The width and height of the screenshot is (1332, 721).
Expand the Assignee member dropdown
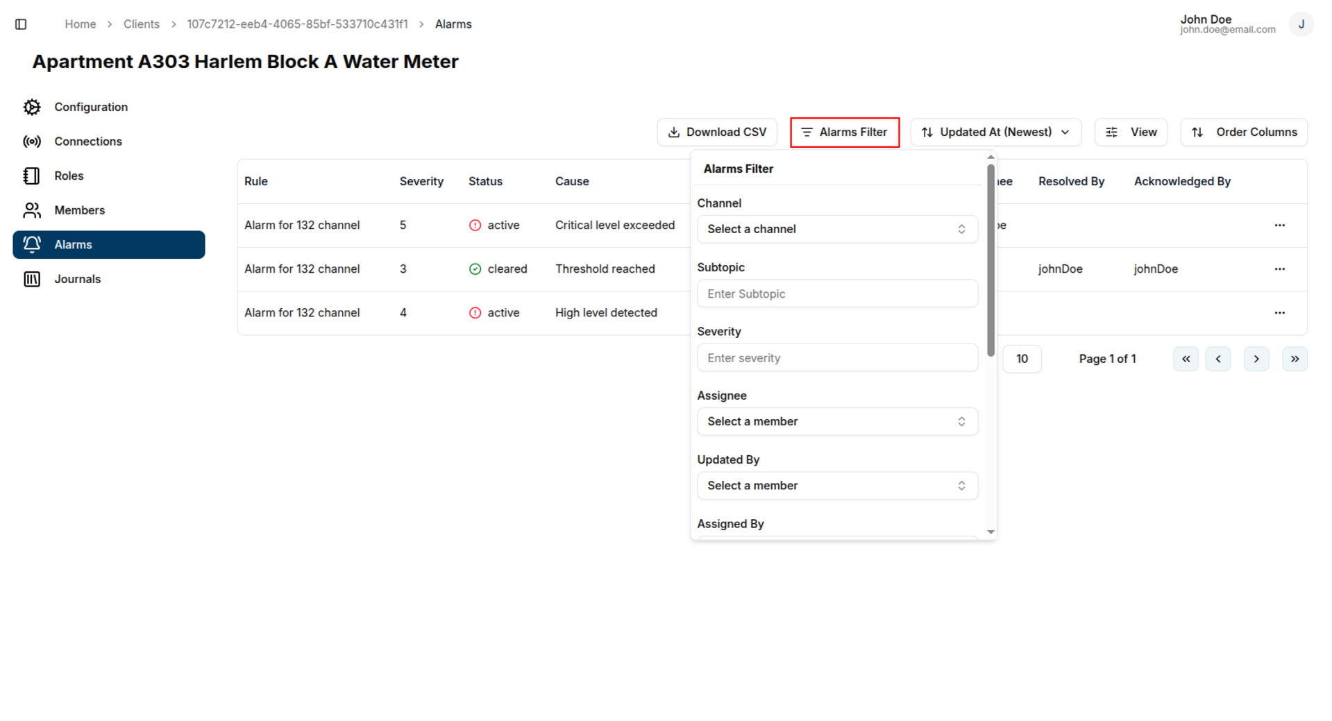tap(837, 422)
